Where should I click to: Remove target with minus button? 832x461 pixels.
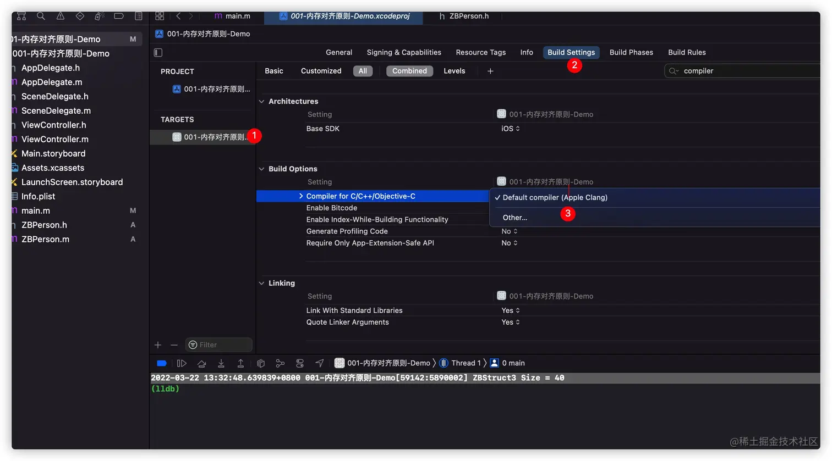(x=174, y=345)
